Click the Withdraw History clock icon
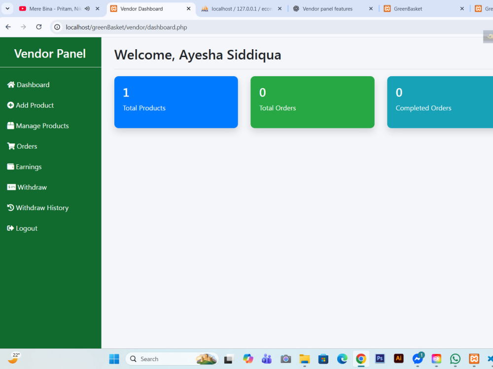493x369 pixels. tap(10, 208)
